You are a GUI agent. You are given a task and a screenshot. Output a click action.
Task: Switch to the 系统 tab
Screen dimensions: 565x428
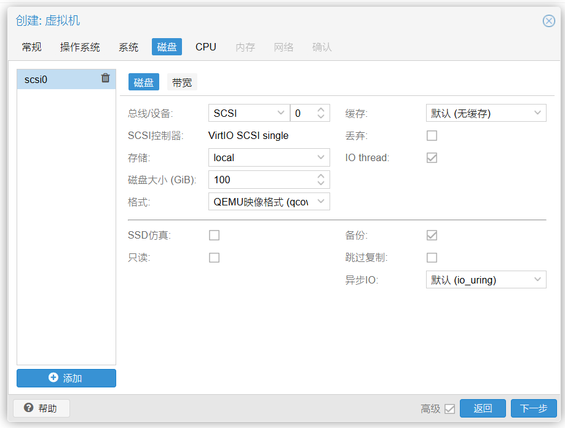coord(128,47)
